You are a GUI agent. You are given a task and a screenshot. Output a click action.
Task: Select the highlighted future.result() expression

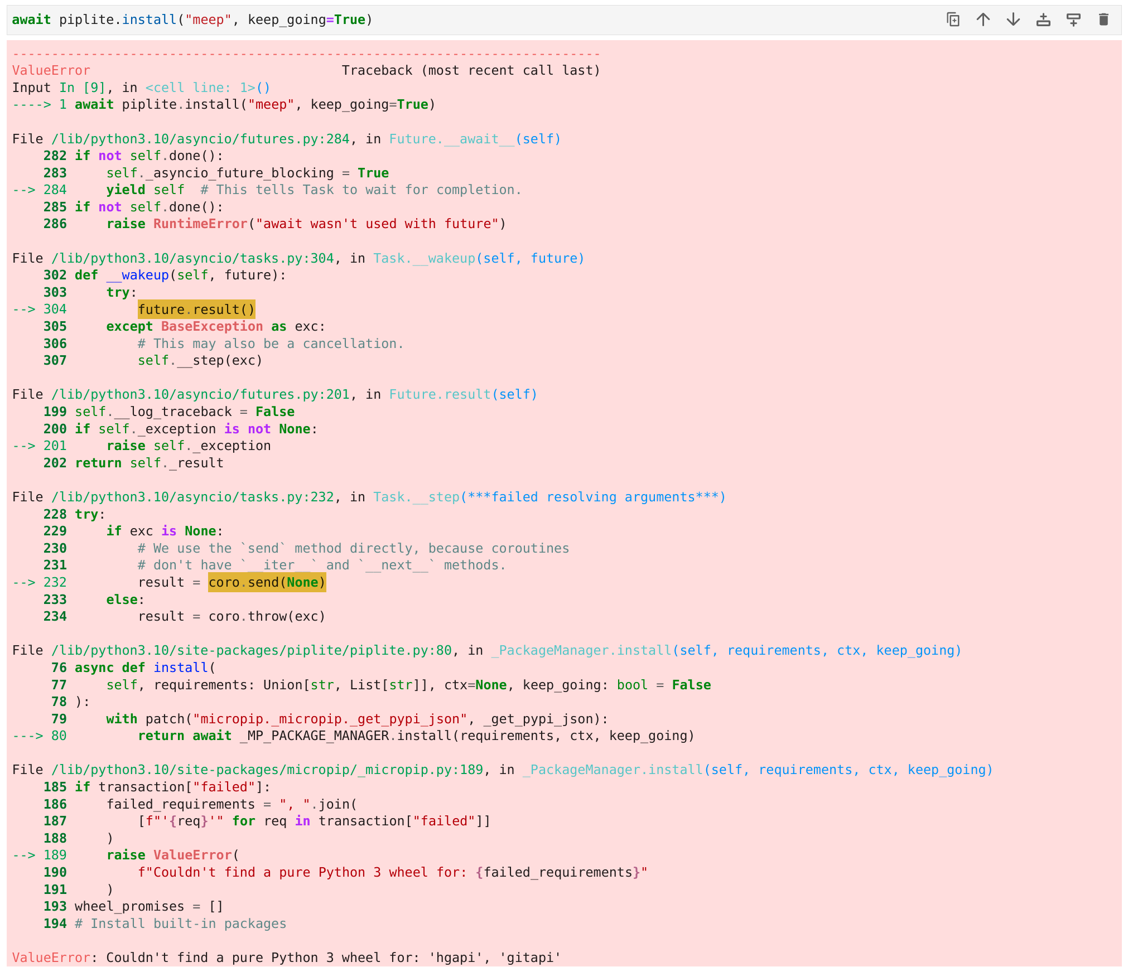point(196,309)
